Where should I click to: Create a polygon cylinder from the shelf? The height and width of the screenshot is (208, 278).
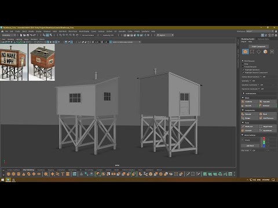[x=19, y=174]
